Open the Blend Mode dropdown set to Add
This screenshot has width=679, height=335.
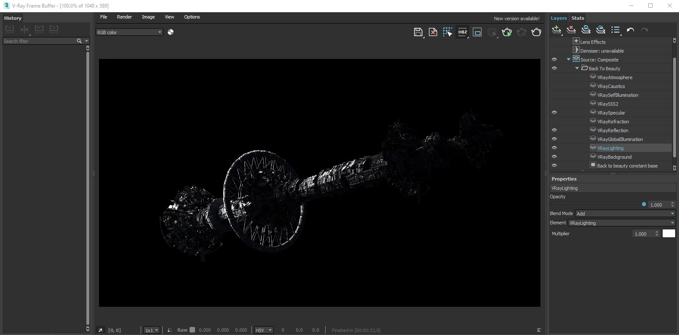[625, 214]
